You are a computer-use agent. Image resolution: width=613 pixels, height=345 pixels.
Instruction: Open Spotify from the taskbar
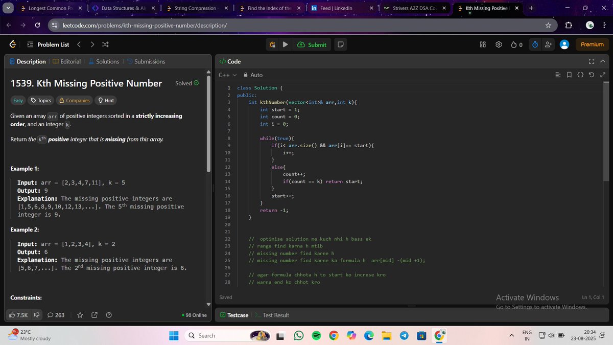316,335
